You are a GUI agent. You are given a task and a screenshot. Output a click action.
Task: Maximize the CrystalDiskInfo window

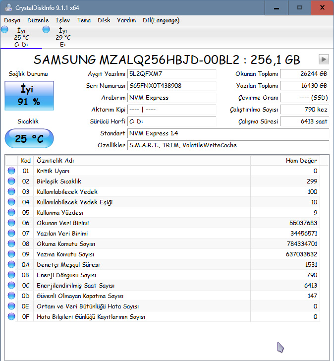(299, 7)
